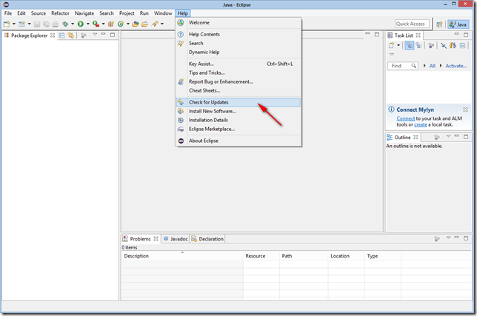Choose Install New Software... menu entry
This screenshot has height=316, width=477.
pyautogui.click(x=238, y=111)
